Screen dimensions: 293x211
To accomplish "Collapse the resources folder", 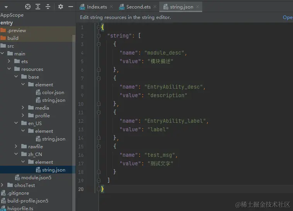I will [x=9, y=69].
